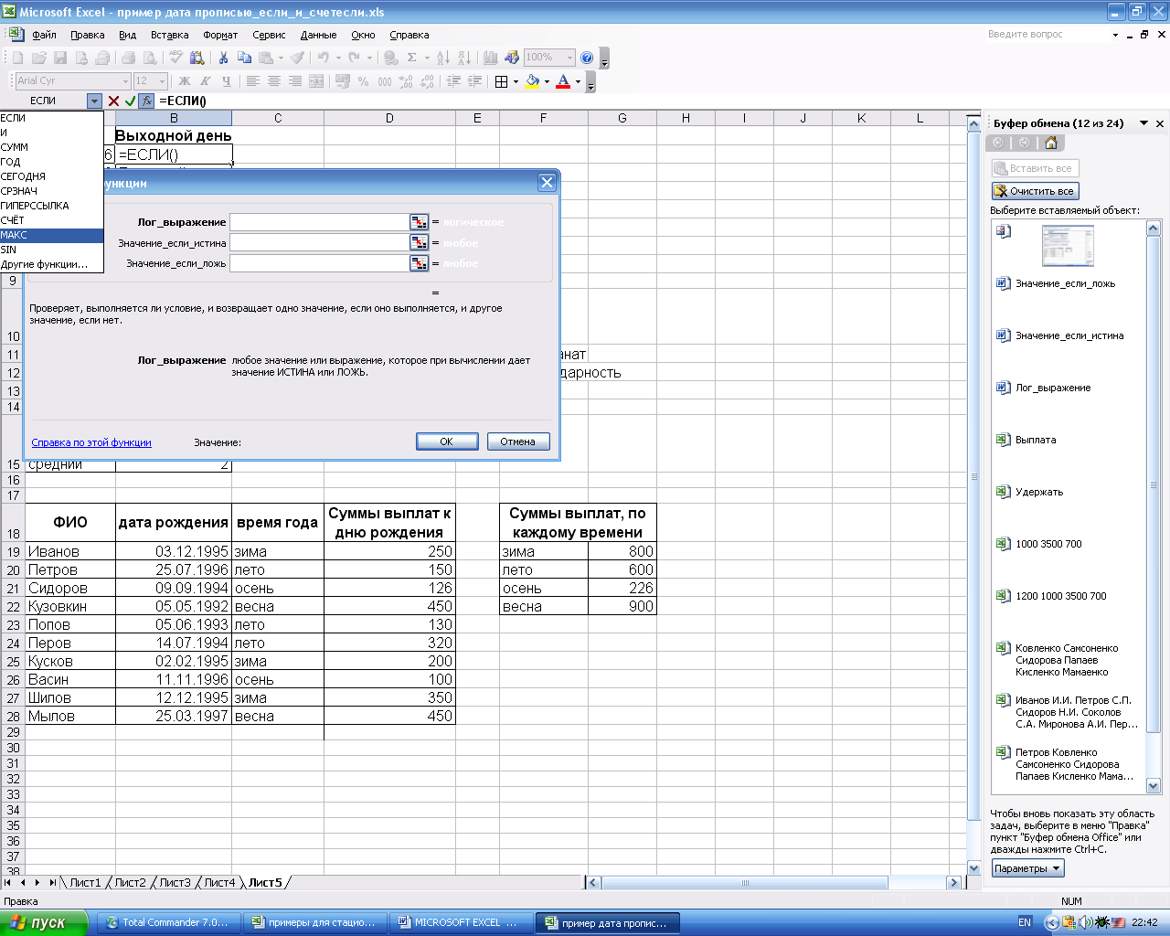The image size is (1170, 936).
Task: Open the Chart Wizard icon
Action: 491,58
